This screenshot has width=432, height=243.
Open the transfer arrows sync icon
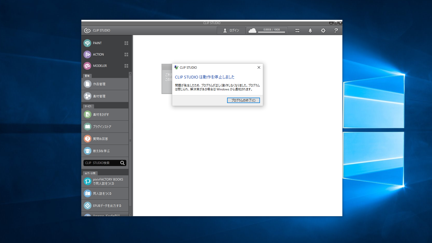point(297,30)
